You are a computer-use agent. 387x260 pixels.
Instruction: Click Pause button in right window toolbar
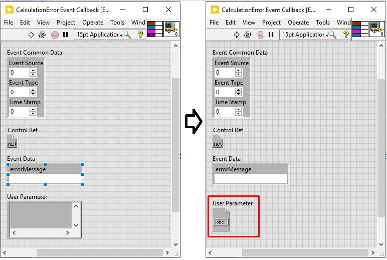tap(271, 35)
